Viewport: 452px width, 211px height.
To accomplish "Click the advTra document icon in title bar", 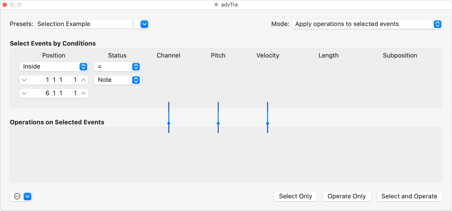I will [x=216, y=5].
